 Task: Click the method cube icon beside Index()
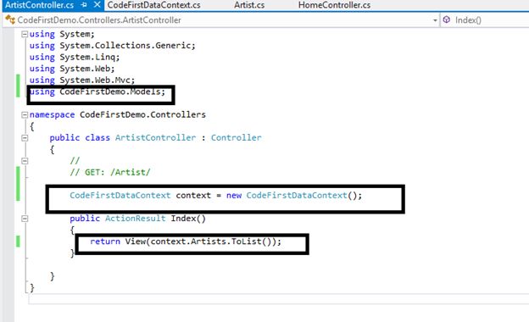446,19
